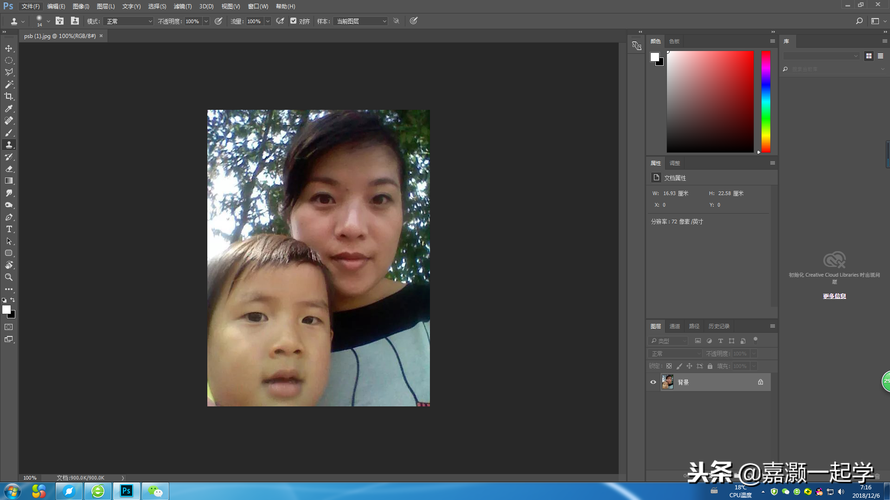The height and width of the screenshot is (500, 890).
Task: Select the Polygonal Lasso tool
Action: [9, 72]
